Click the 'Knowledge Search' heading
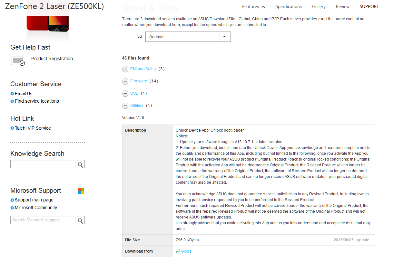 [x=37, y=153]
